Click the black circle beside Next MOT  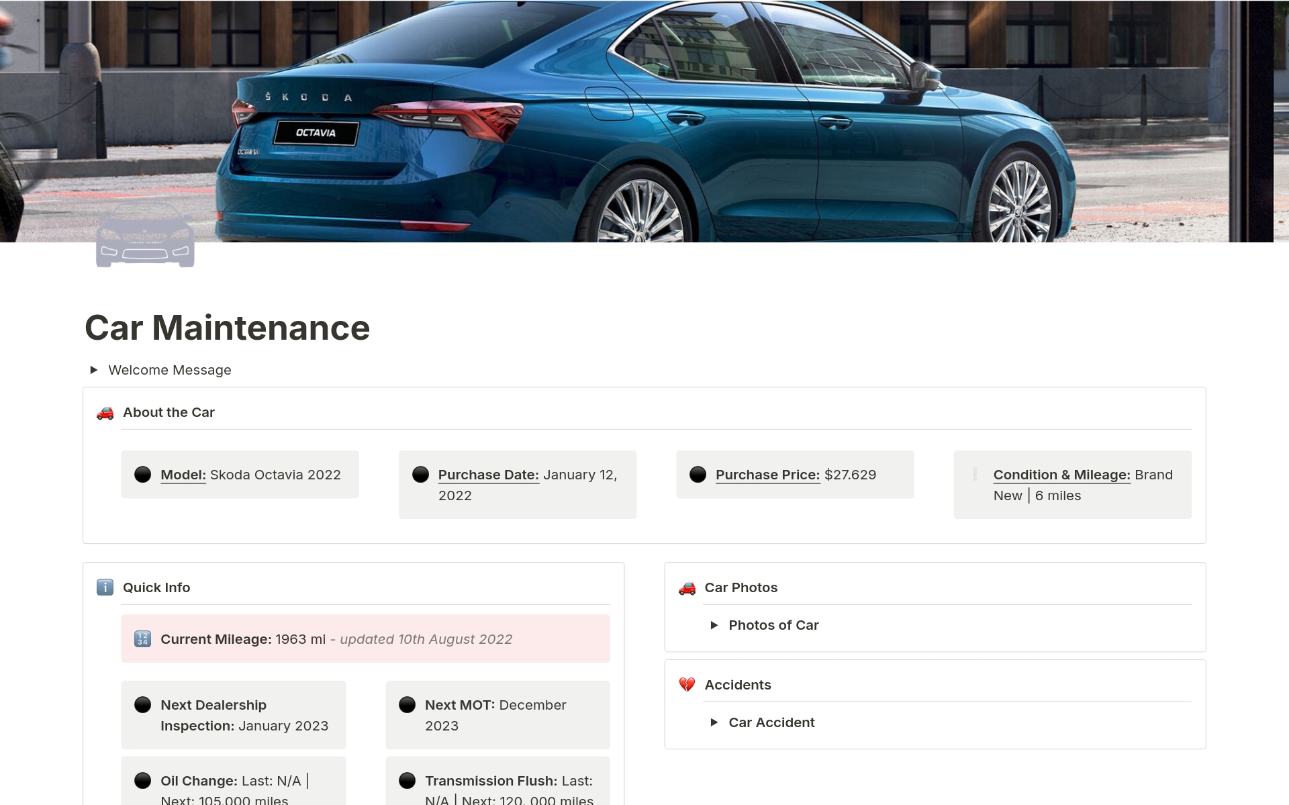pyautogui.click(x=408, y=705)
